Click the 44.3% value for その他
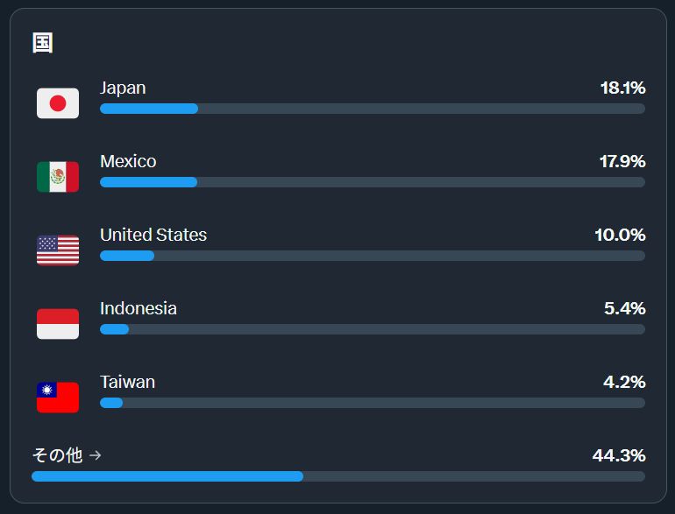The height and width of the screenshot is (514, 675). pos(619,455)
